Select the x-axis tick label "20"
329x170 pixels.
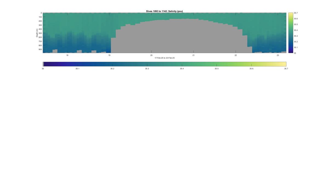[151, 55]
